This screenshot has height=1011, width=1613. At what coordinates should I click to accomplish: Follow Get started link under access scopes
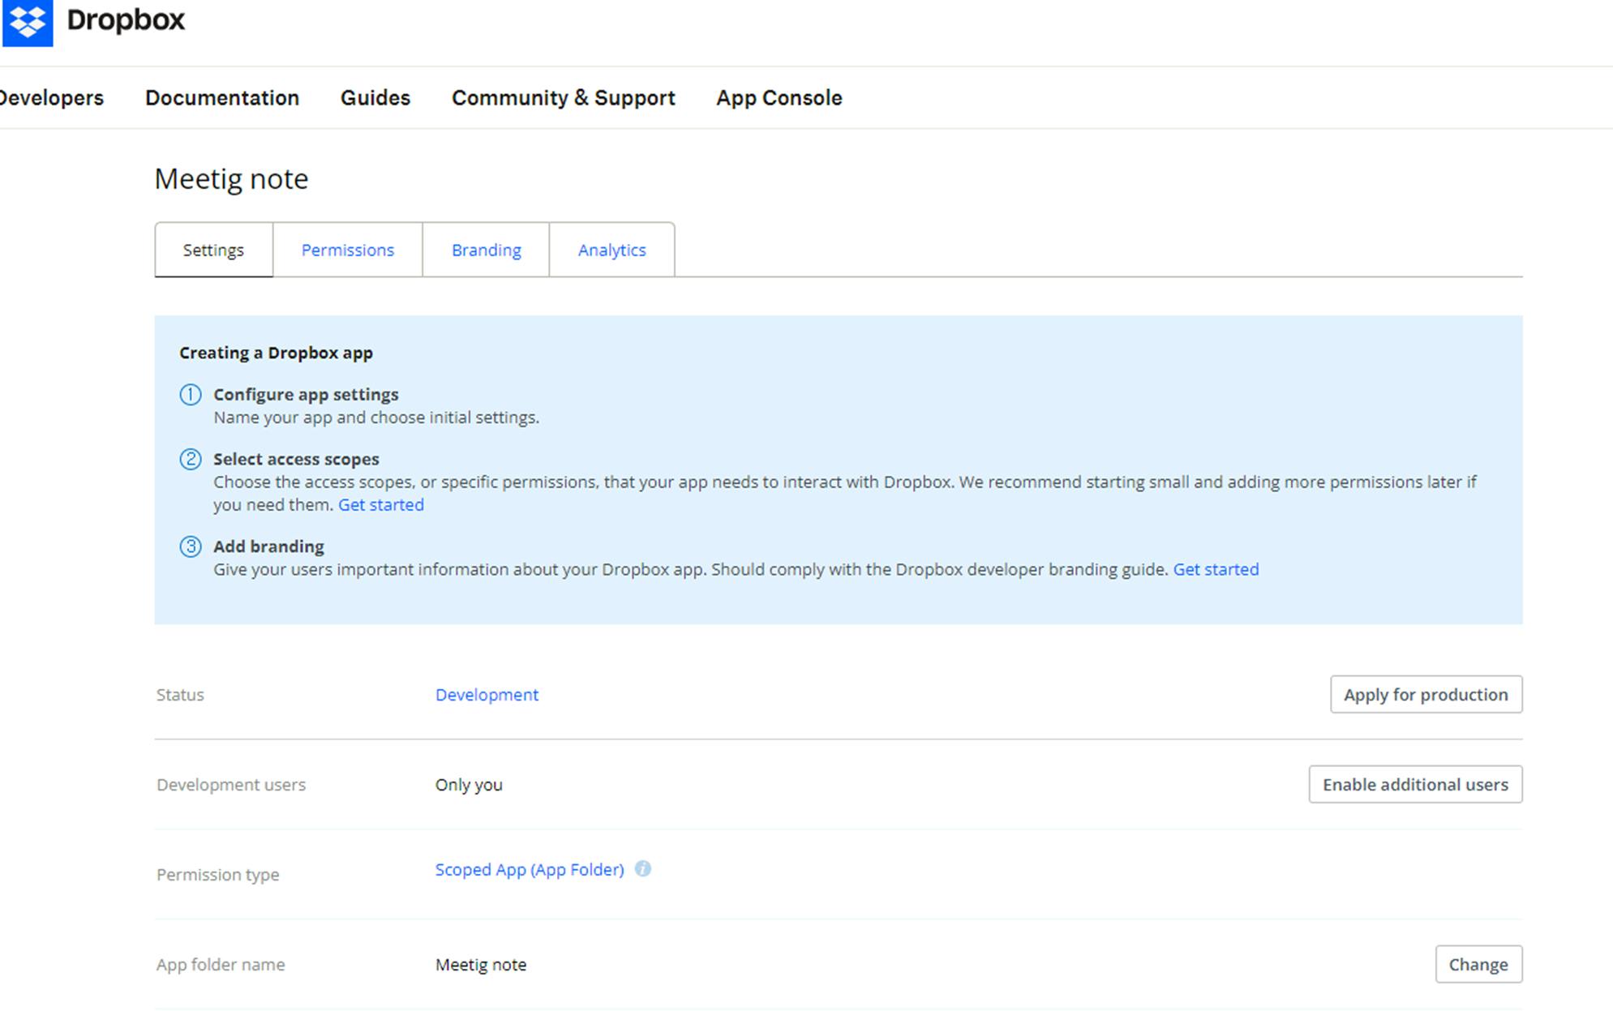click(380, 505)
